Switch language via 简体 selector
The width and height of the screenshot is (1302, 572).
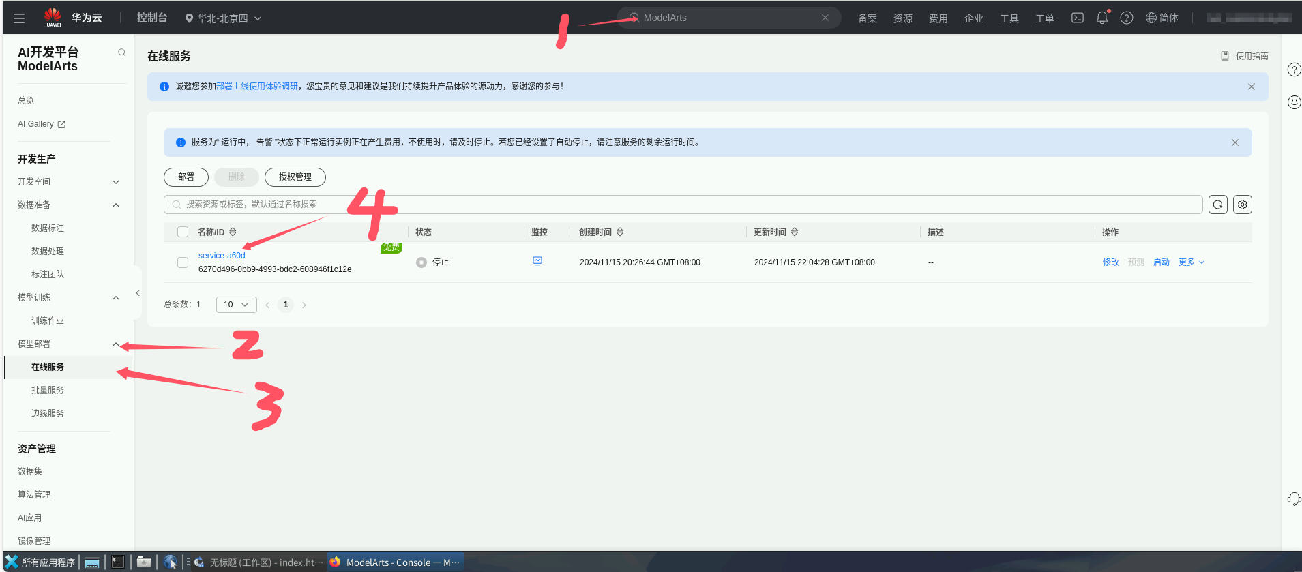(x=1162, y=18)
